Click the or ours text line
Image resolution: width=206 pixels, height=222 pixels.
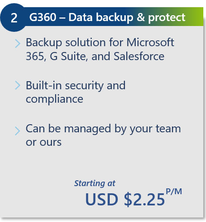point(43,142)
